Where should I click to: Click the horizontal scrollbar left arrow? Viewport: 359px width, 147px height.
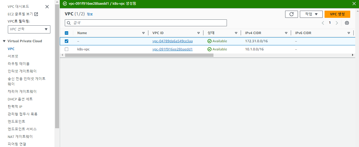(62, 55)
